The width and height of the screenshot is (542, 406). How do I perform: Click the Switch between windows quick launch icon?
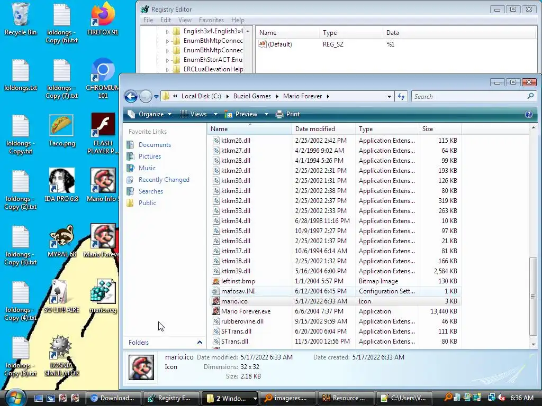[x=50, y=398]
